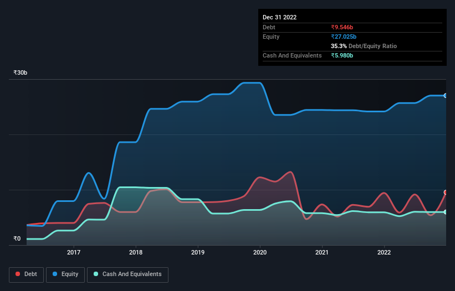
Task: Click the teal Cash And Equivalents legend dot
Action: [x=96, y=274]
